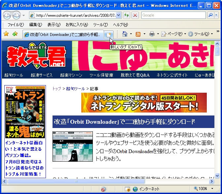Open the ファイル(F) menu

[16, 25]
